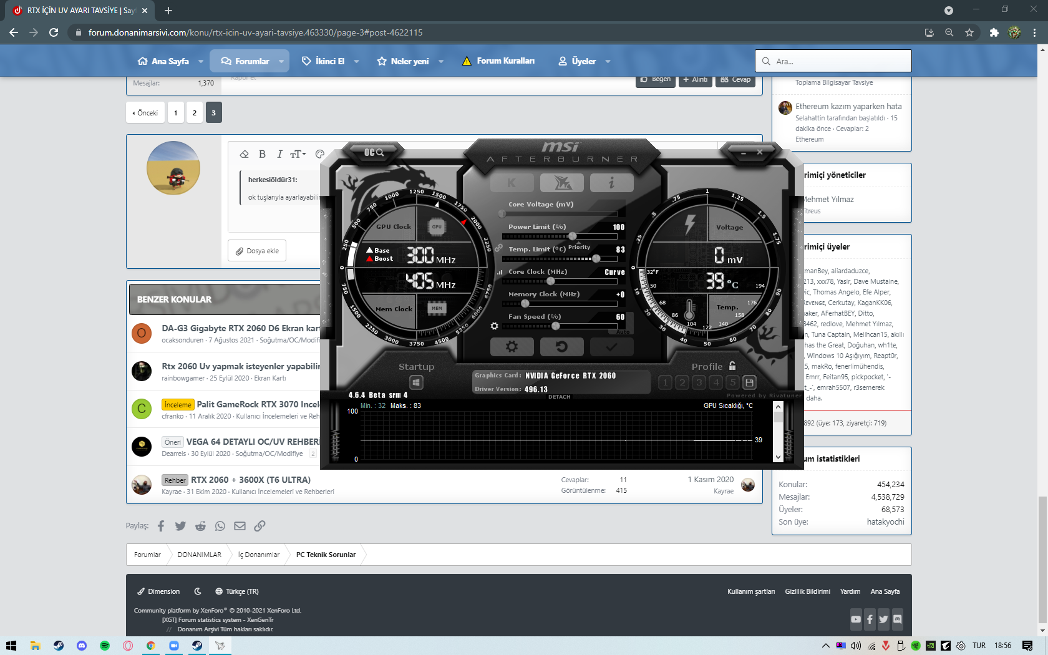This screenshot has width=1048, height=655.
Task: Go to page 2 of thread
Action: click(195, 113)
